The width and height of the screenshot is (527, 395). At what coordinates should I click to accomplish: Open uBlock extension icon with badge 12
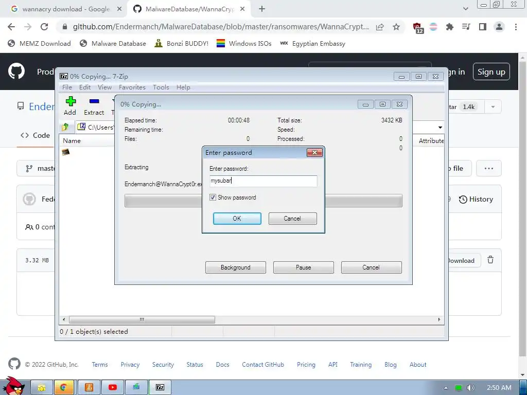(x=418, y=28)
